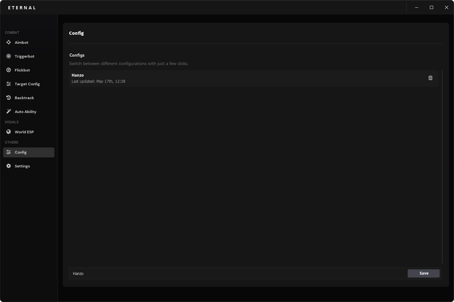Screen dimensions: 454x302
Task: Delete the Hanzo config with trash icon
Action: (x=431, y=78)
